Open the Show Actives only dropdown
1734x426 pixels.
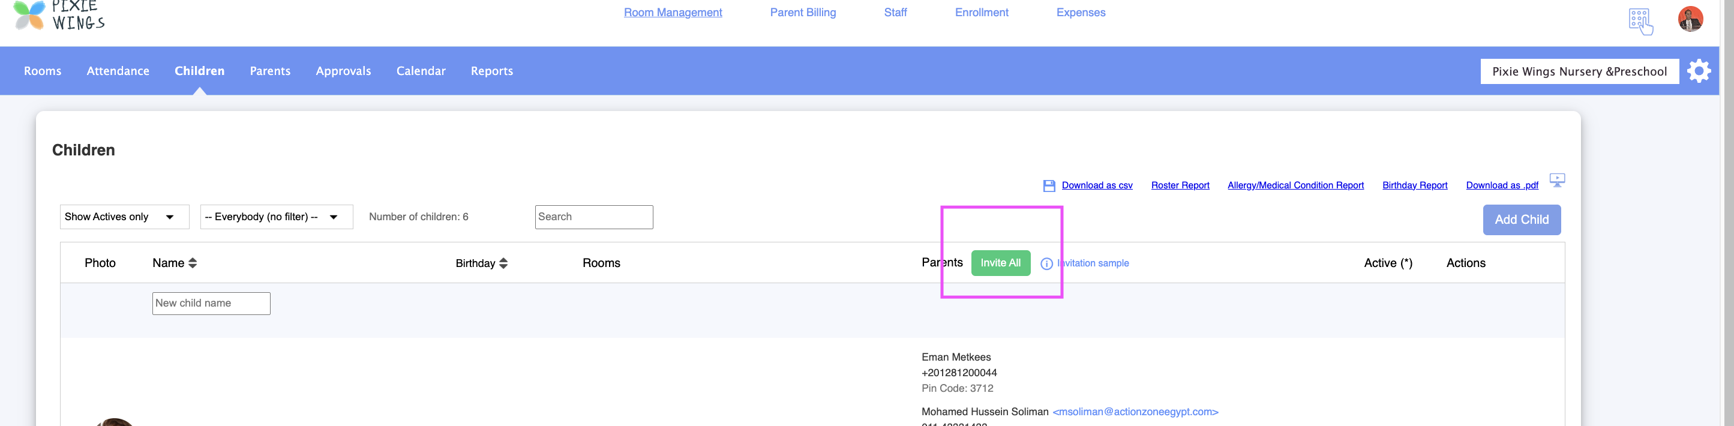125,217
